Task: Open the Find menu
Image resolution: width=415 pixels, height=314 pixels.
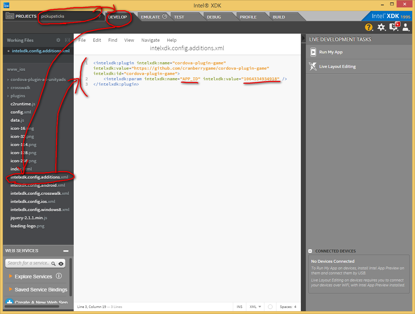Action: point(113,40)
